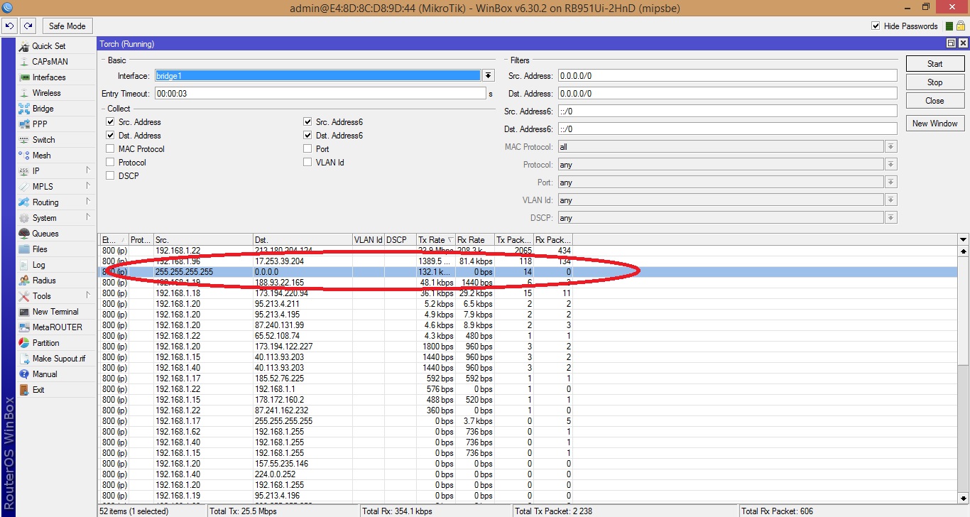Image resolution: width=970 pixels, height=517 pixels.
Task: Click the undo arrow icon in toolbar
Action: tap(10, 26)
